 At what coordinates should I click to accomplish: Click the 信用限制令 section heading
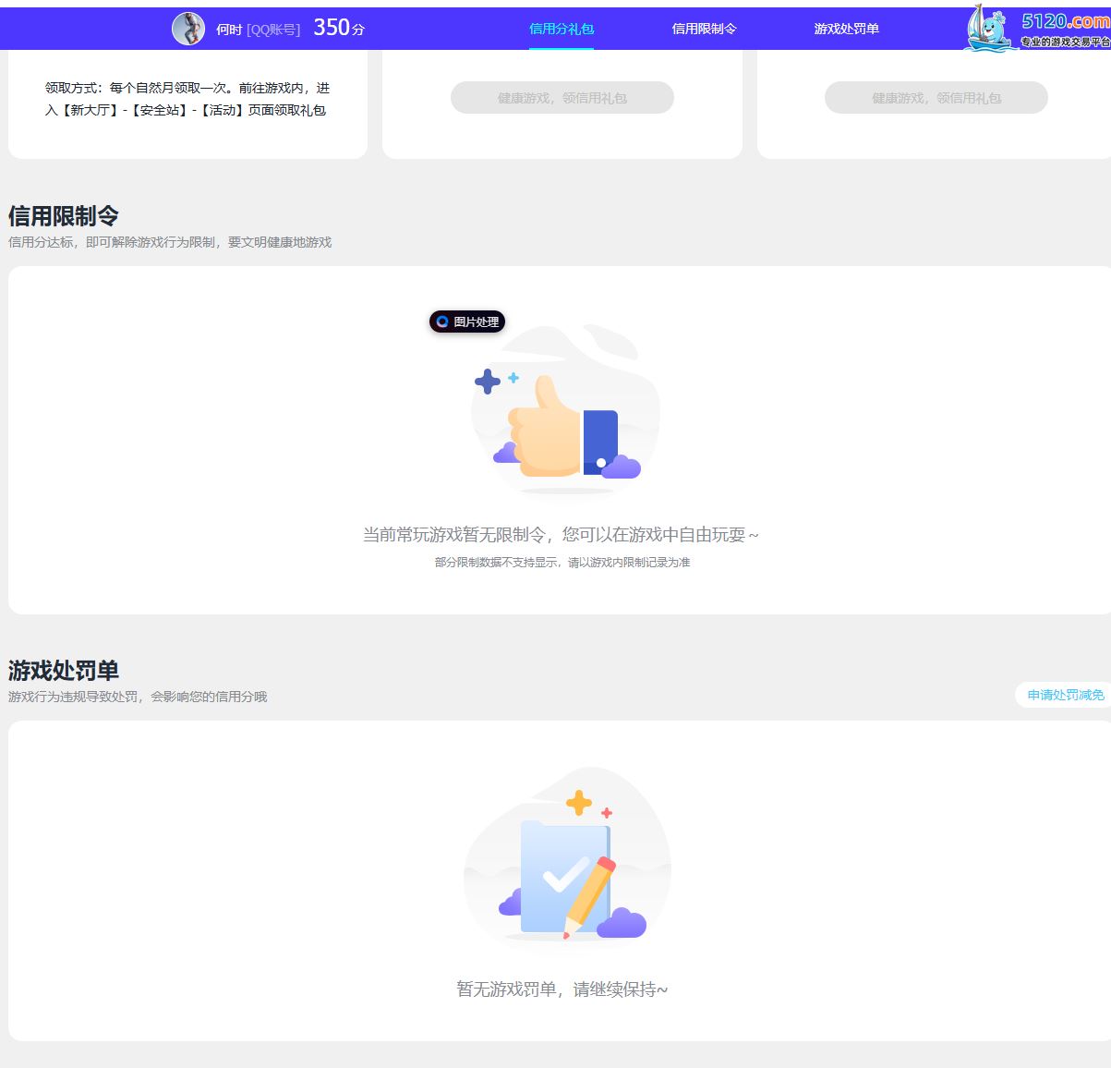click(x=64, y=216)
